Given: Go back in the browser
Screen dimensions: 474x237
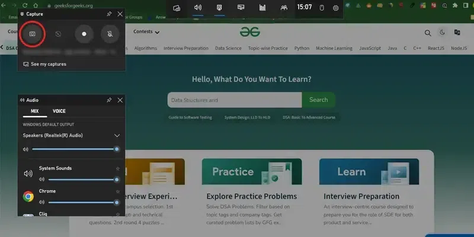Looking at the screenshot, I should [x=4, y=5].
